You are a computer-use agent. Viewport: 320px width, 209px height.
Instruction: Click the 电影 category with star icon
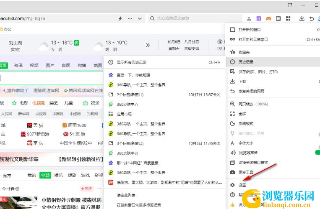20,103
